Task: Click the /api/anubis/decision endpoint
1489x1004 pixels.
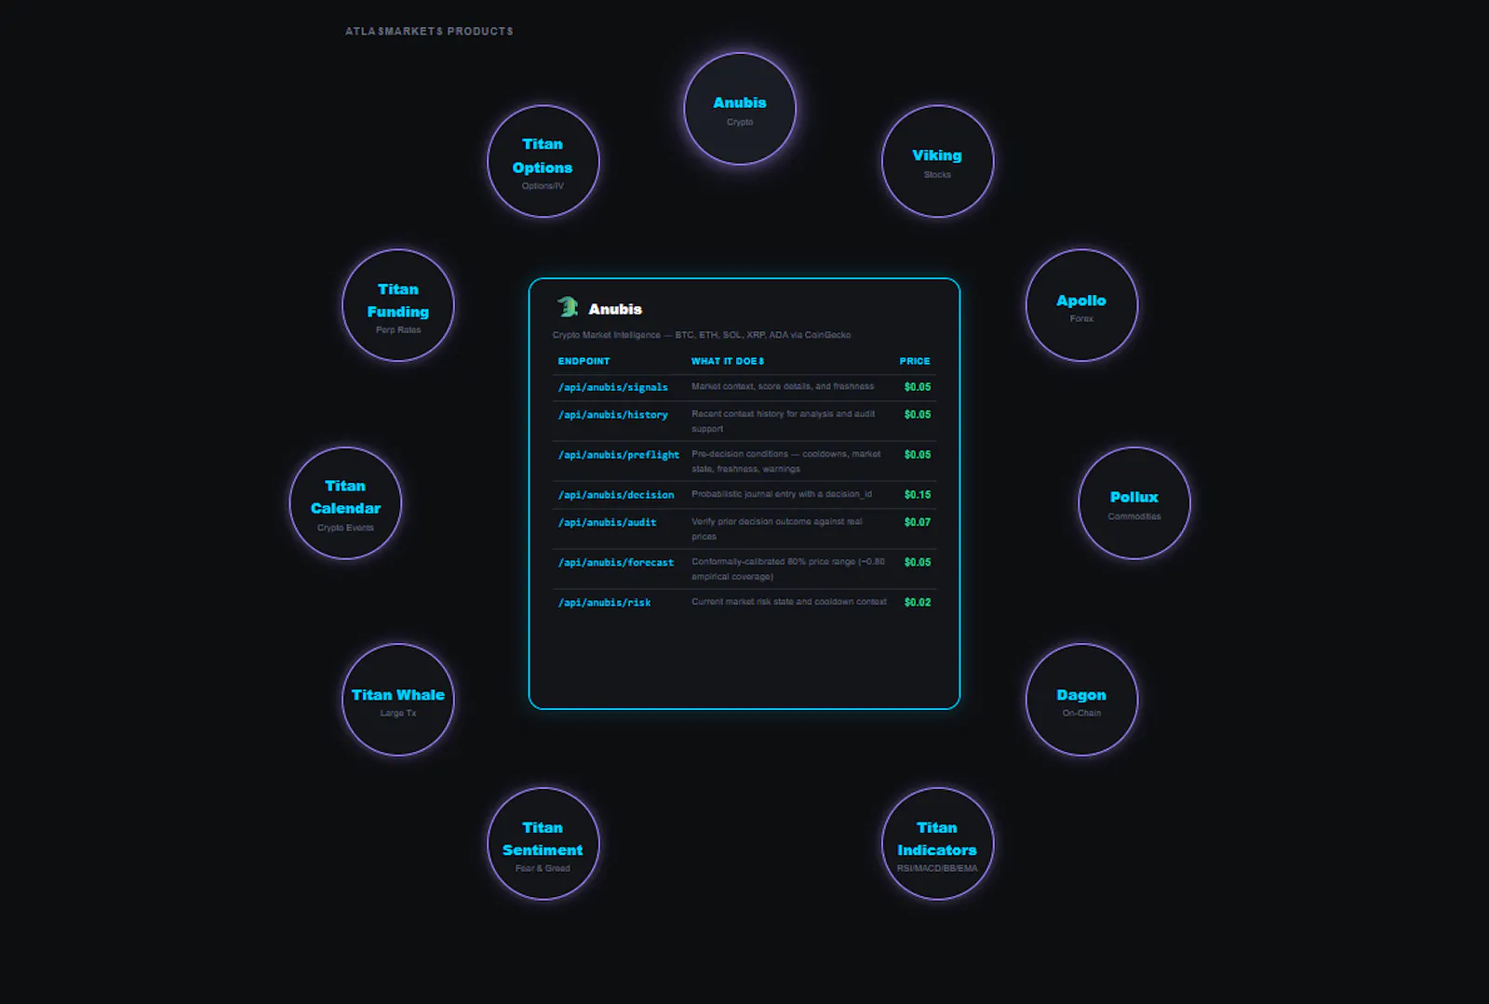Action: coord(615,495)
